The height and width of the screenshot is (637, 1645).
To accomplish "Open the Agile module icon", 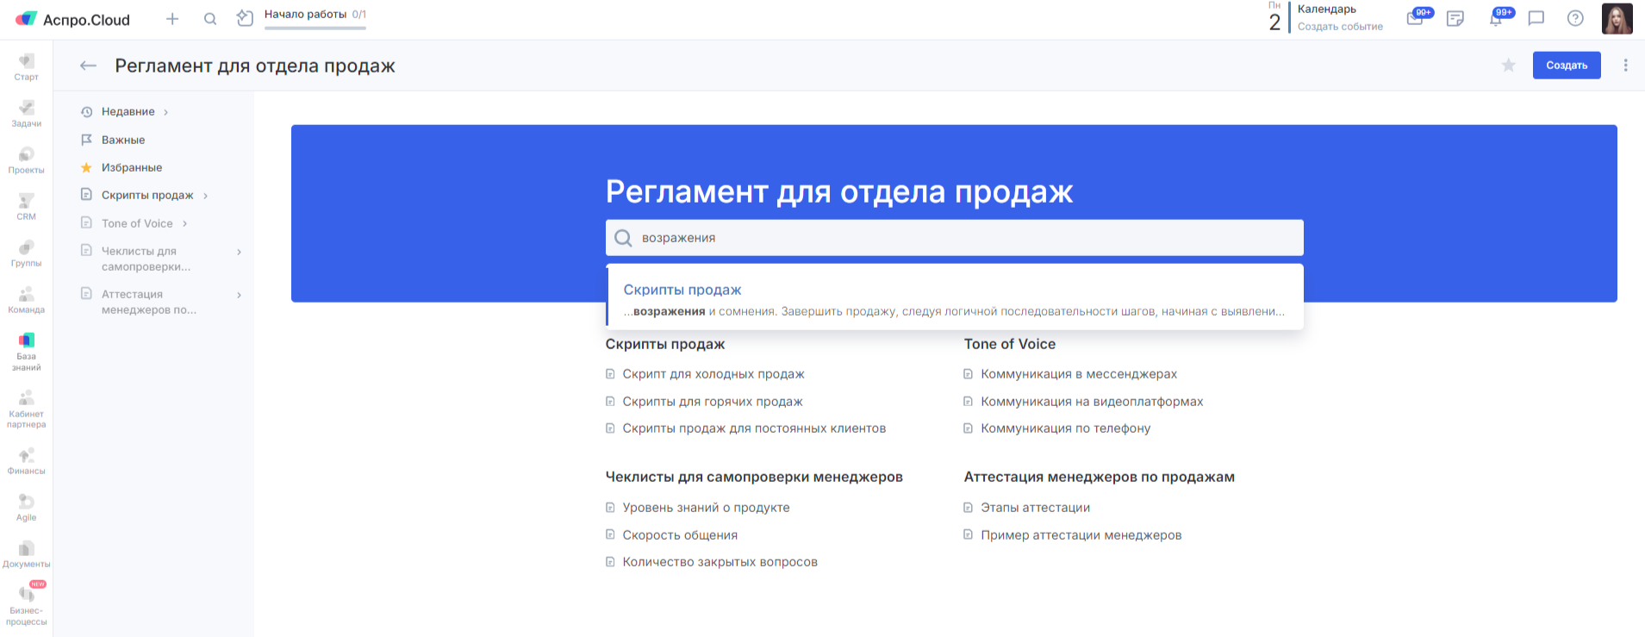I will [26, 507].
